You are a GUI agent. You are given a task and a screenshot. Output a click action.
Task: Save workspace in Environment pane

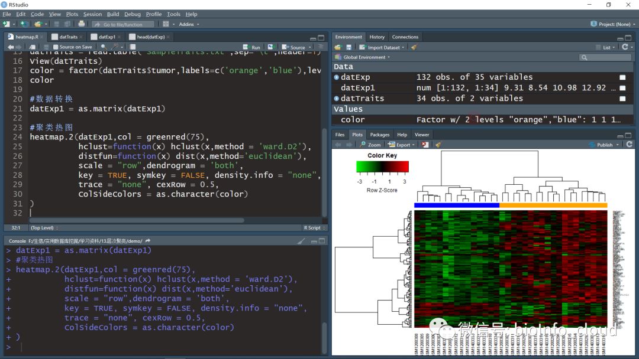point(348,48)
